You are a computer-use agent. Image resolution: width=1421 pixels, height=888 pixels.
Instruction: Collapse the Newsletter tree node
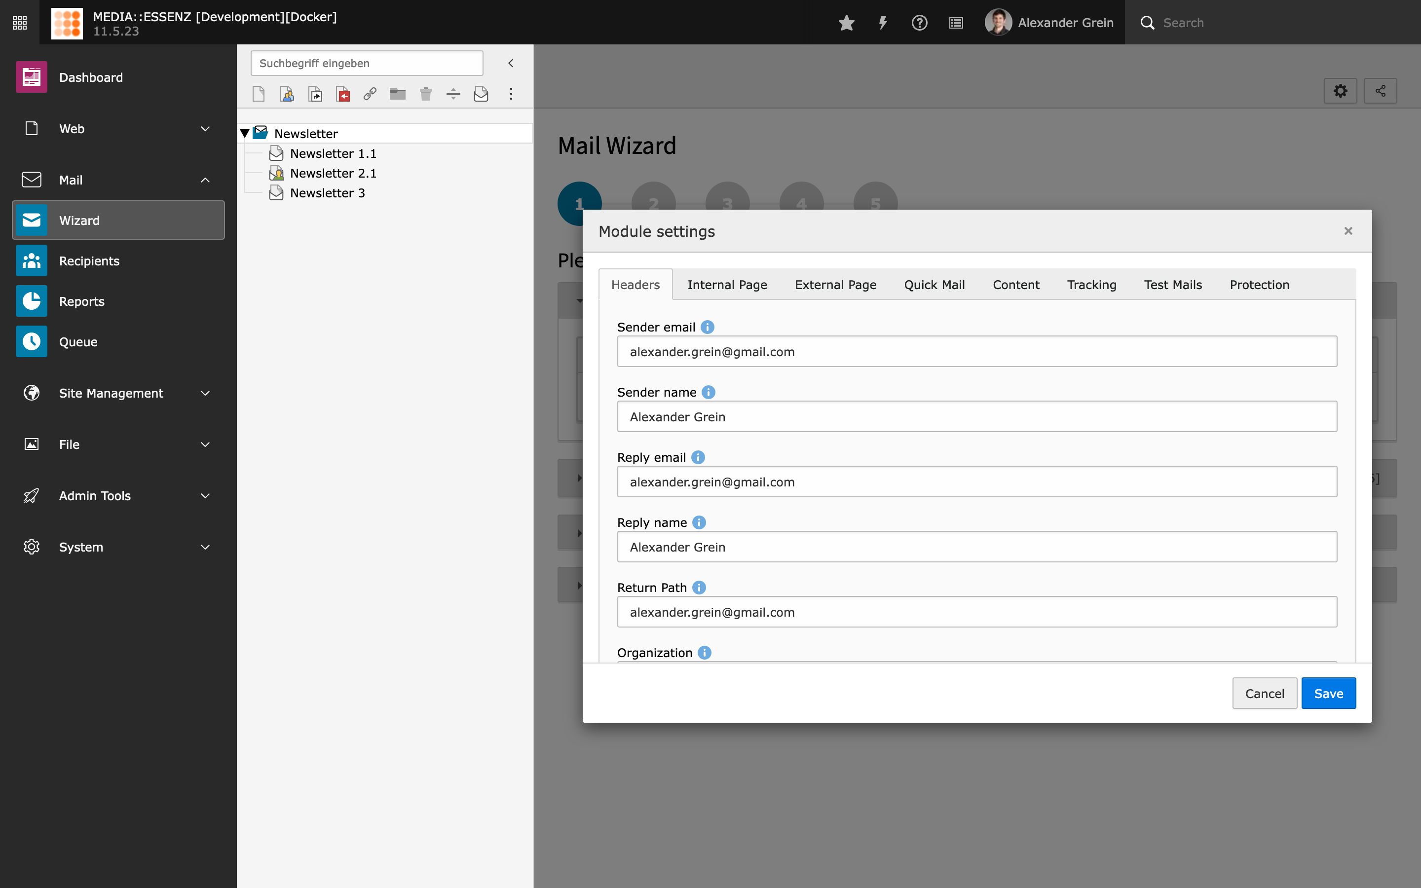click(x=245, y=133)
